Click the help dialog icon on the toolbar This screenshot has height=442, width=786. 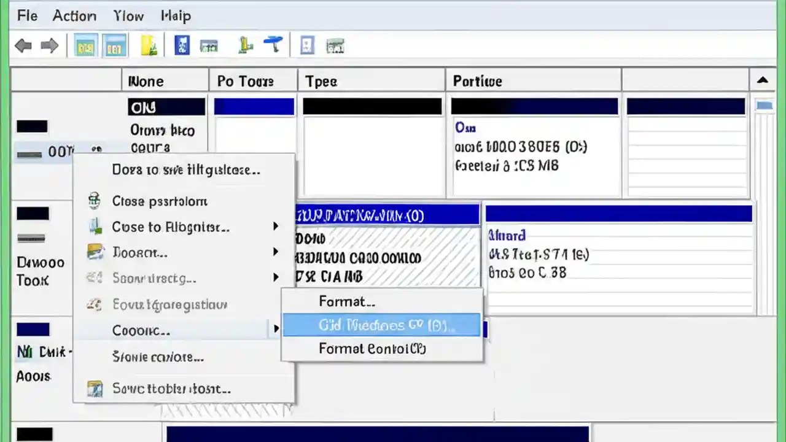[x=306, y=45]
